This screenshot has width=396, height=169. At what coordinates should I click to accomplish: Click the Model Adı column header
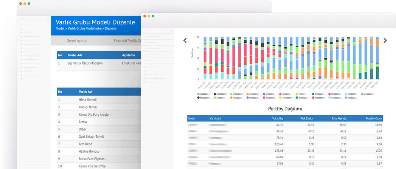pos(75,55)
